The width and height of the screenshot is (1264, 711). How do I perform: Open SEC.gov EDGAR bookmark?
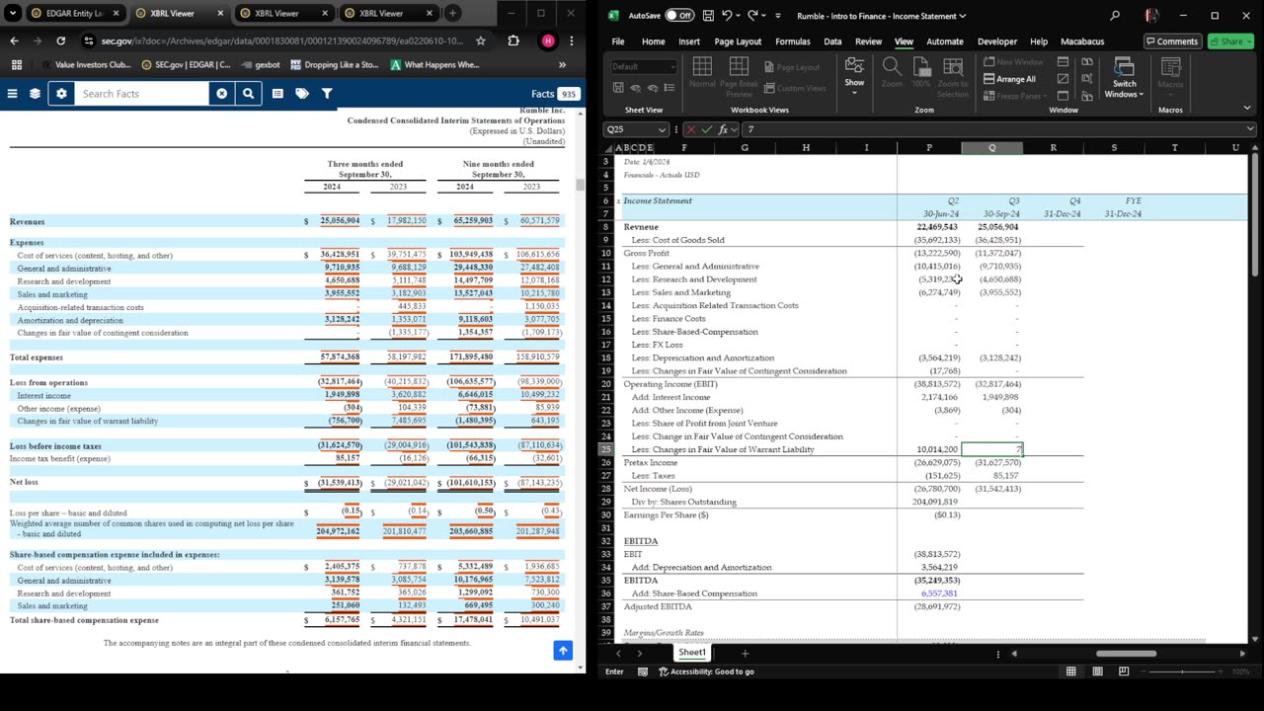click(187, 64)
